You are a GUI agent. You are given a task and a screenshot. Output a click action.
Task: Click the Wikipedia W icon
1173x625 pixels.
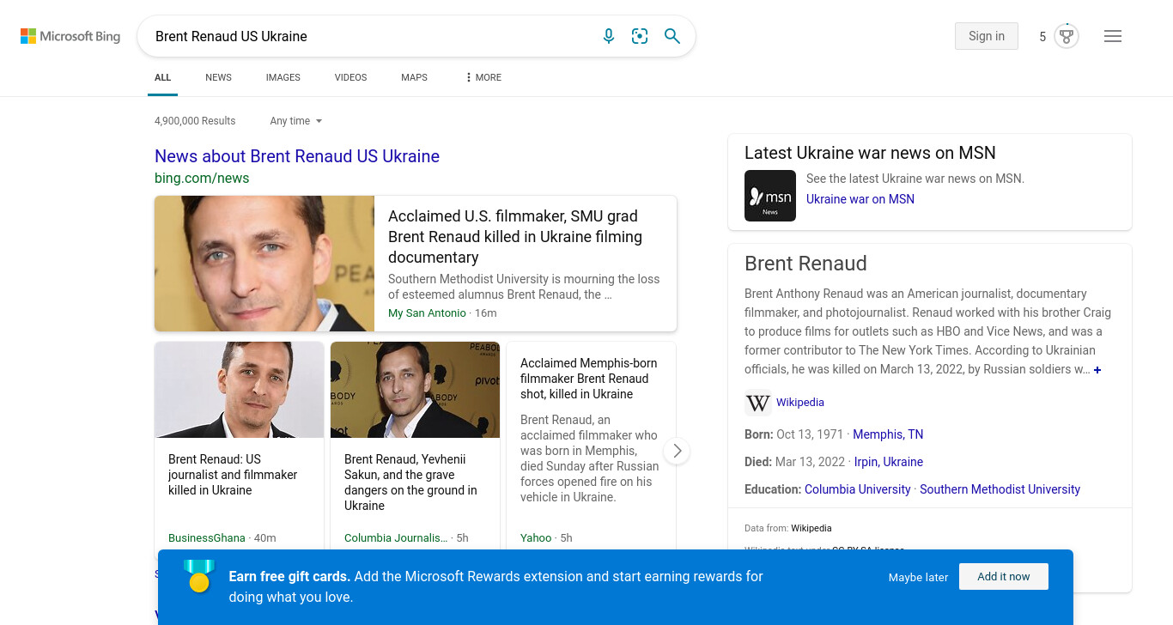click(x=758, y=403)
